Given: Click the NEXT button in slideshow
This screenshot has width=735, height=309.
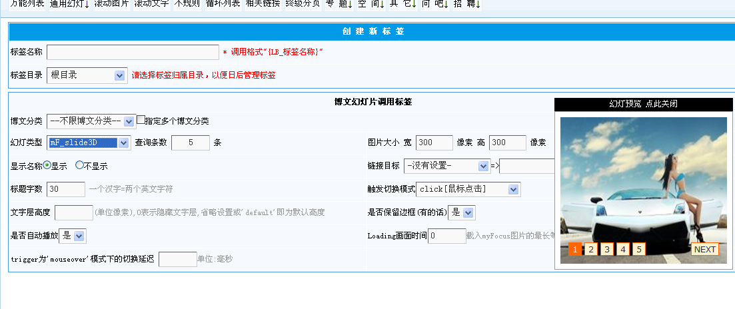Looking at the screenshot, I should click(x=704, y=249).
